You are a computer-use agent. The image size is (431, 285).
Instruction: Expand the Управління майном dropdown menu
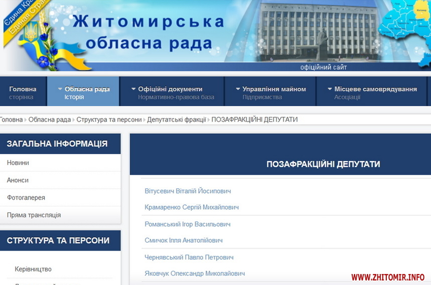tap(271, 92)
